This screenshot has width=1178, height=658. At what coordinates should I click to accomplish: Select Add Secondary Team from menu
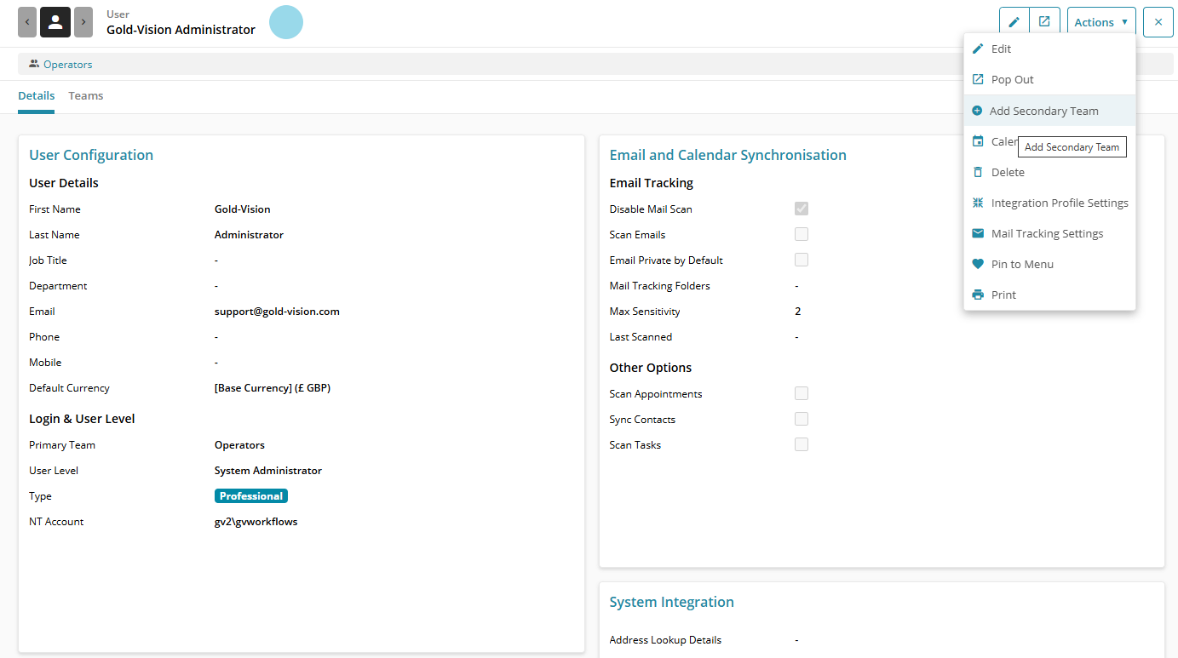[1043, 111]
